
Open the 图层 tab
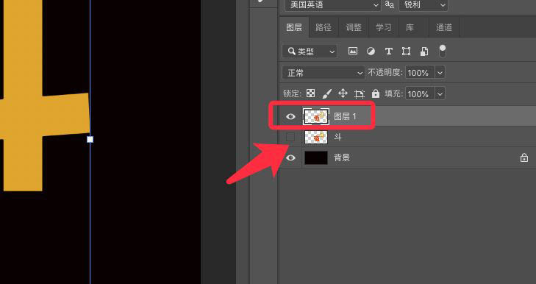point(294,27)
